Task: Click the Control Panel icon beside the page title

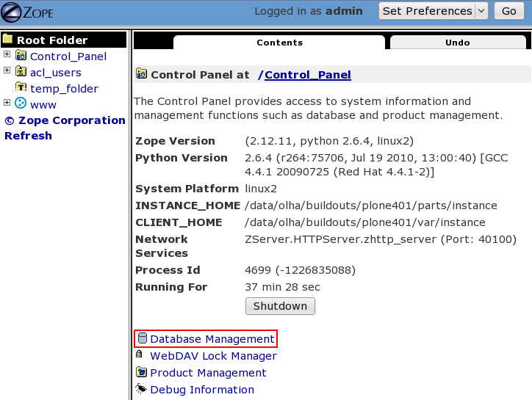Action: tap(141, 73)
